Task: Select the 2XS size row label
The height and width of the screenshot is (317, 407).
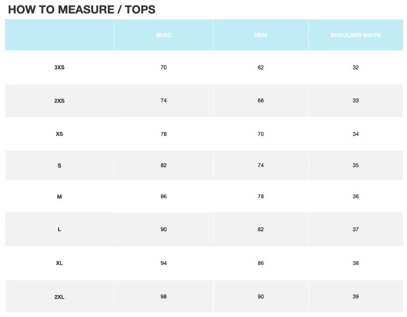Action: click(59, 101)
